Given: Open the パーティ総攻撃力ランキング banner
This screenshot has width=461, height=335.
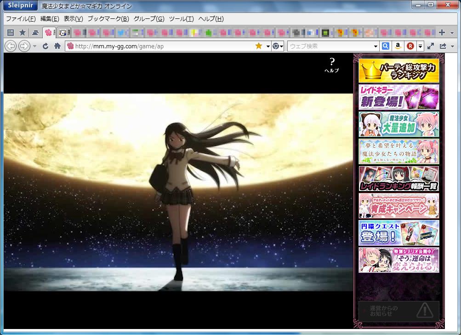Looking at the screenshot, I should tap(398, 71).
